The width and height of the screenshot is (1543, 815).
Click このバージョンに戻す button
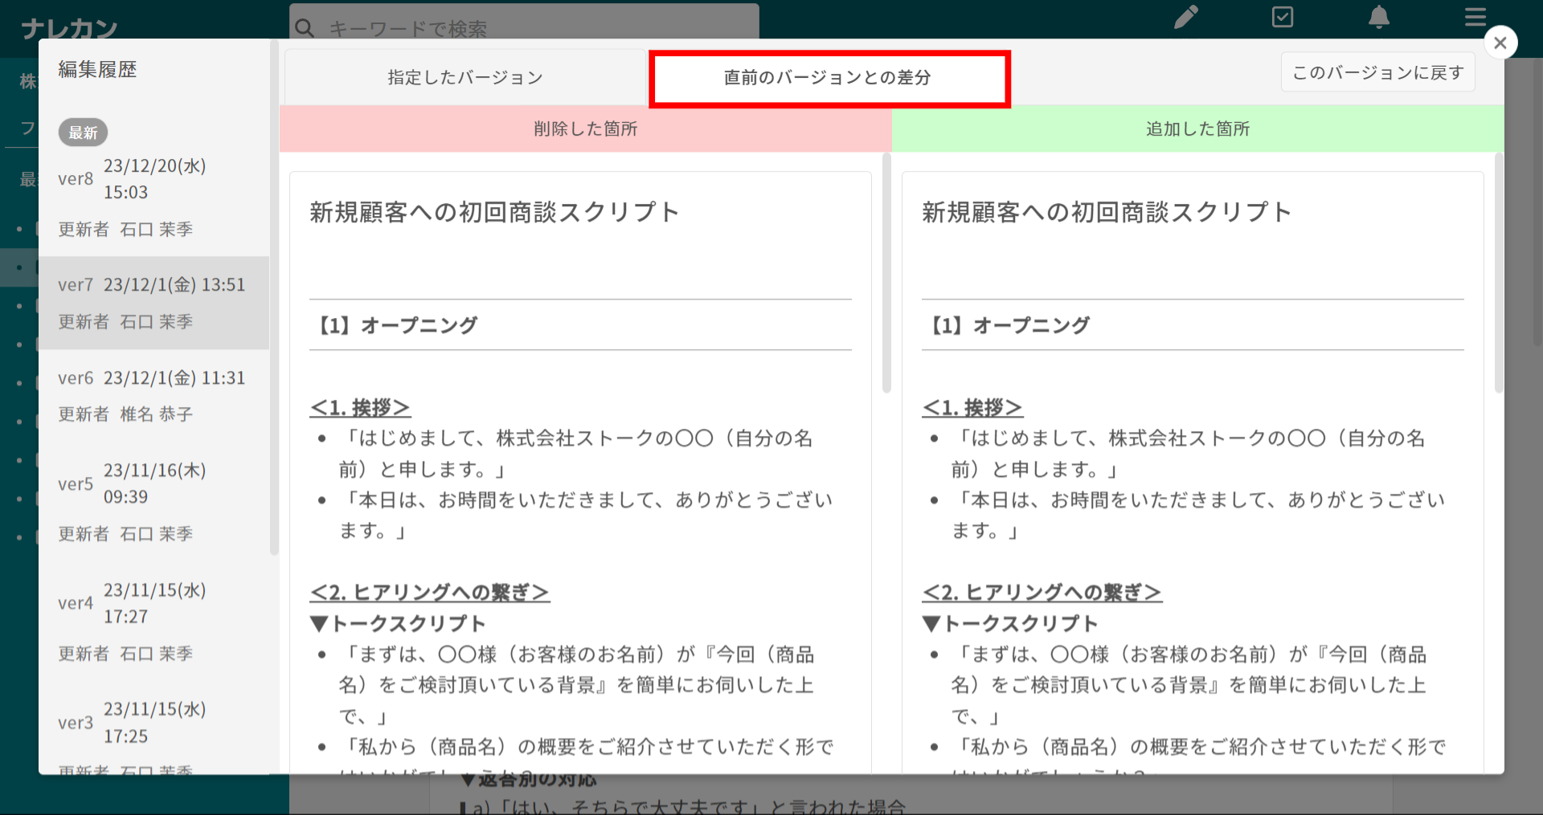click(1377, 72)
